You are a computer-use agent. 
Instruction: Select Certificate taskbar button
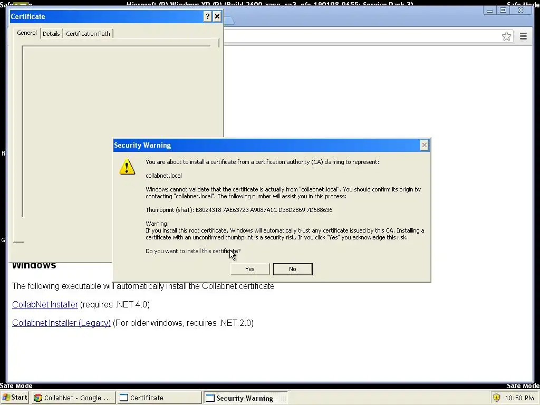tap(159, 398)
